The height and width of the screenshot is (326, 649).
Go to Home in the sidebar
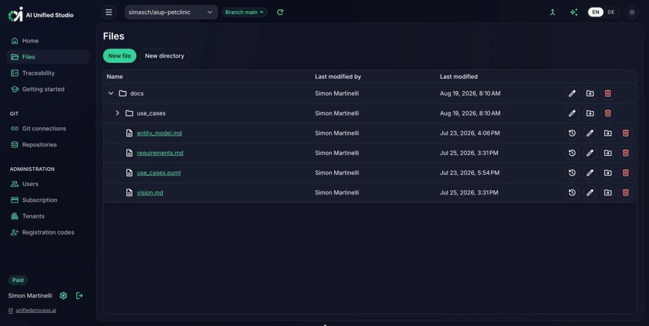click(48, 41)
